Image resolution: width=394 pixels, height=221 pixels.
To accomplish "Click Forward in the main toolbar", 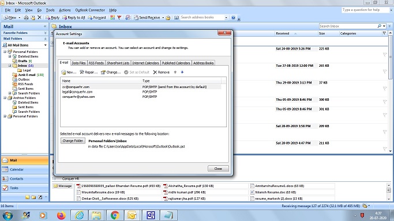I will (97, 17).
